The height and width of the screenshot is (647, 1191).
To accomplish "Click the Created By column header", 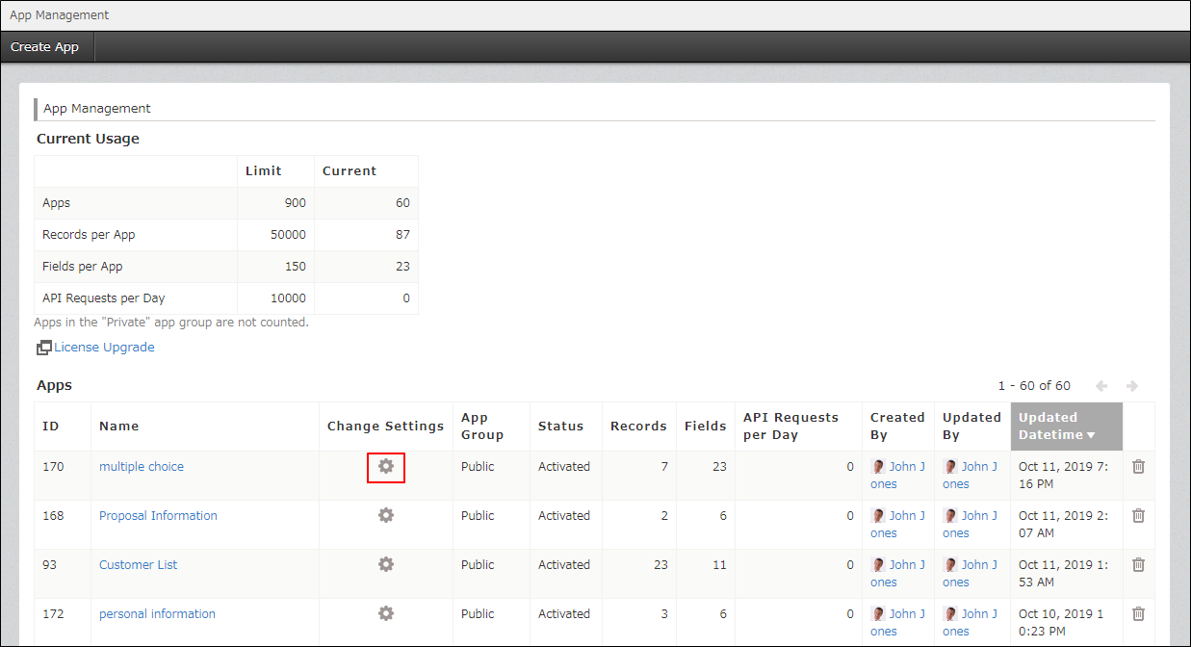I will coord(897,426).
